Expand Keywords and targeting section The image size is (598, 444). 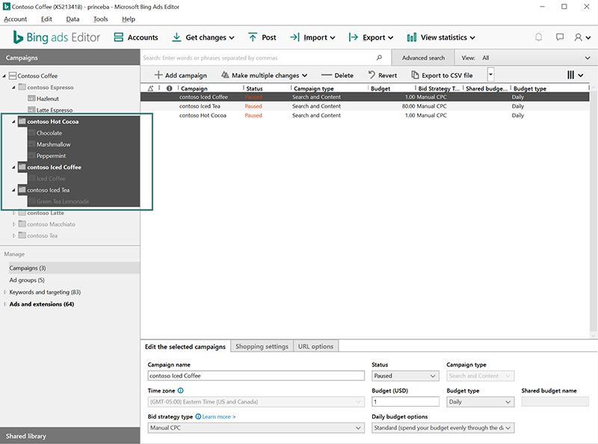point(4,292)
